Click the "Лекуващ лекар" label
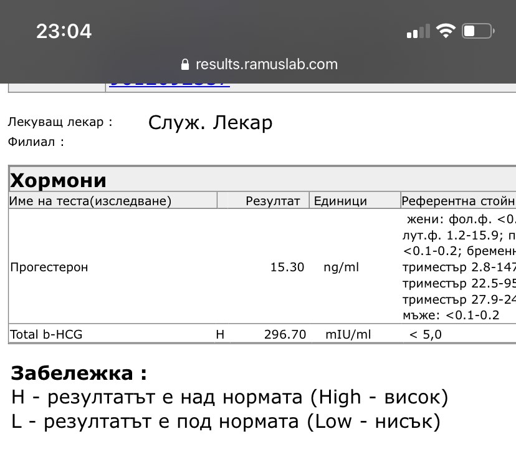Screen dimensions: 516x454 pos(60,122)
